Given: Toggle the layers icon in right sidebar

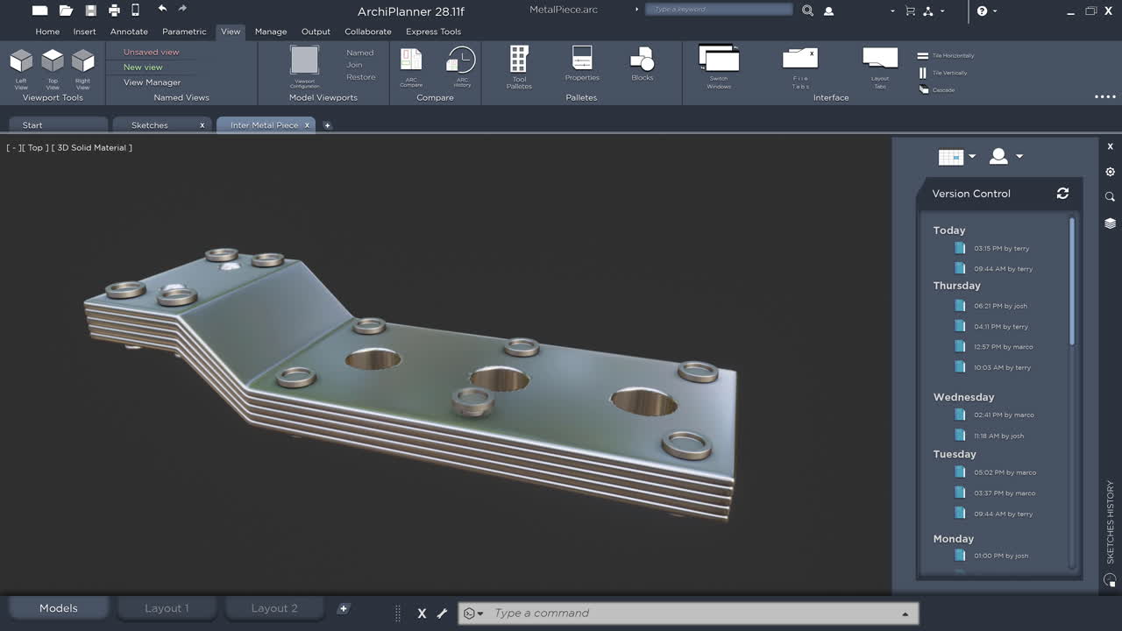Looking at the screenshot, I should pyautogui.click(x=1109, y=223).
